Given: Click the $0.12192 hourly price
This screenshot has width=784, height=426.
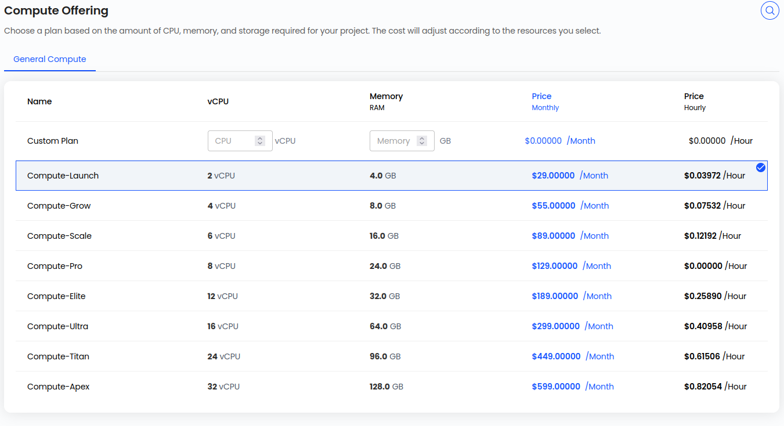Looking at the screenshot, I should point(700,236).
